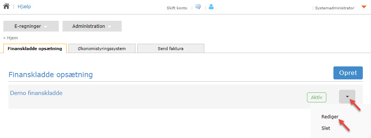
Task: Open the Administration dropdown menu
Action: 92,26
